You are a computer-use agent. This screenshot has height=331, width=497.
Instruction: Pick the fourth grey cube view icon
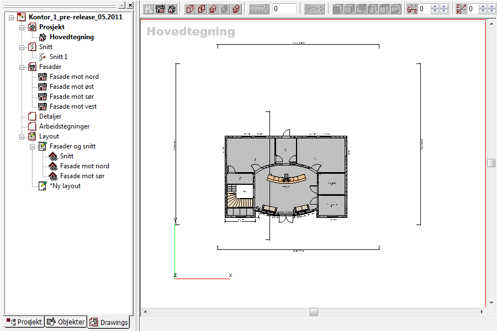point(372,9)
